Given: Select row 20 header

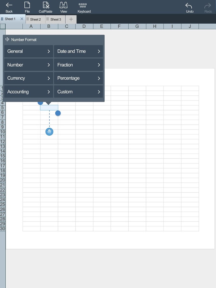Looking at the screenshot, I should click(x=3, y=180).
